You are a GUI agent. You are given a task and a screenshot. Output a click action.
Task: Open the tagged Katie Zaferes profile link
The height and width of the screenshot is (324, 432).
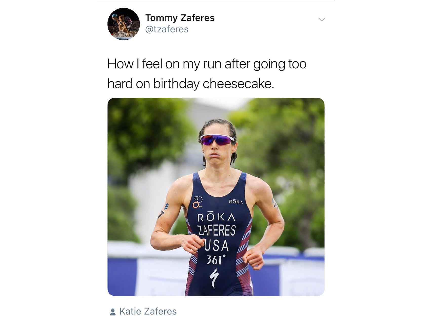(x=148, y=311)
